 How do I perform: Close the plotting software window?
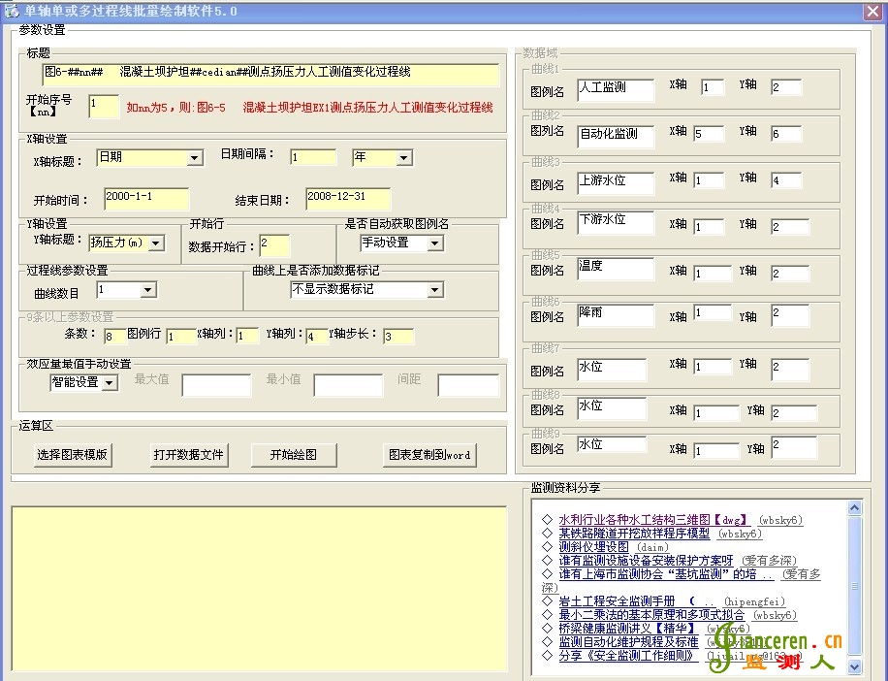point(872,11)
